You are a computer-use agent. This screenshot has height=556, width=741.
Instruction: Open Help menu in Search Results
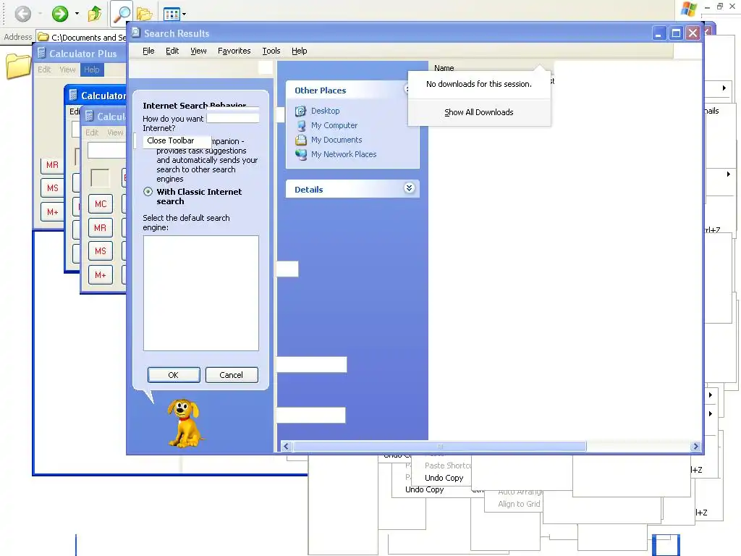(x=299, y=51)
